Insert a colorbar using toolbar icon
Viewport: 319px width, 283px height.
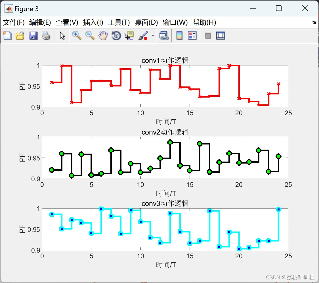[x=179, y=36]
